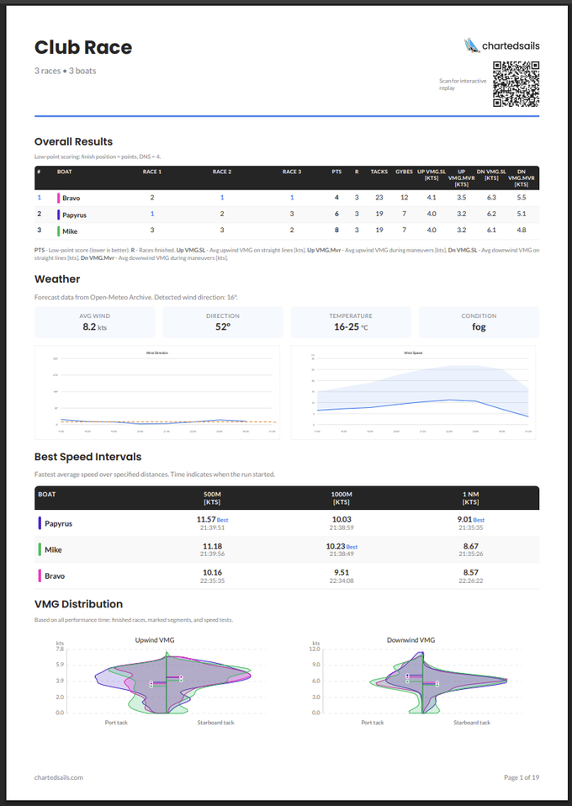Click the Page 1 of 19 indicator
Viewport: 572px width, 806px height.
(521, 777)
